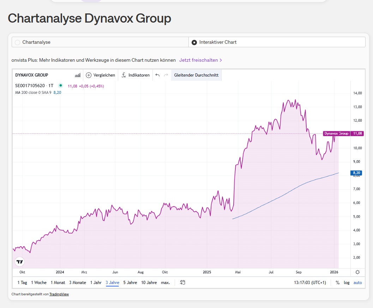Image resolution: width=373 pixels, height=308 pixels.
Task: Undo the last chart change
Action: [157, 75]
